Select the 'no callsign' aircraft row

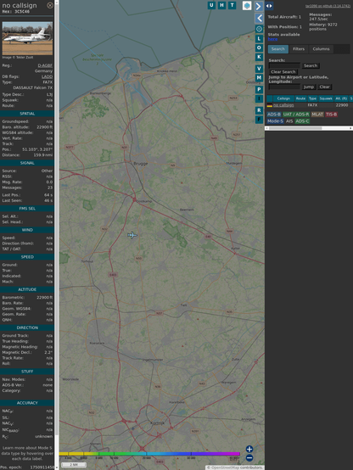pyautogui.click(x=309, y=105)
